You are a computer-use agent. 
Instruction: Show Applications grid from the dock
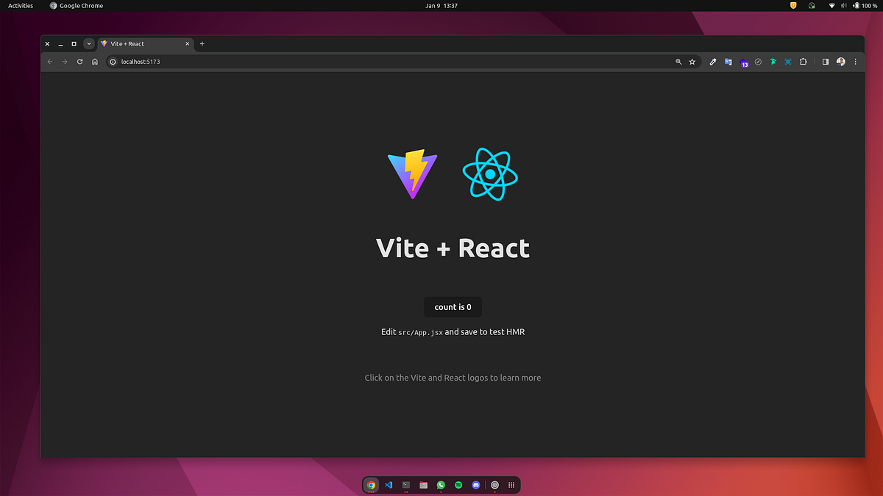pos(512,485)
